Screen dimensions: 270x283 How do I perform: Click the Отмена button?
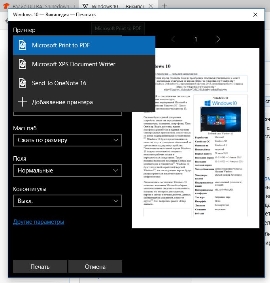click(x=95, y=266)
